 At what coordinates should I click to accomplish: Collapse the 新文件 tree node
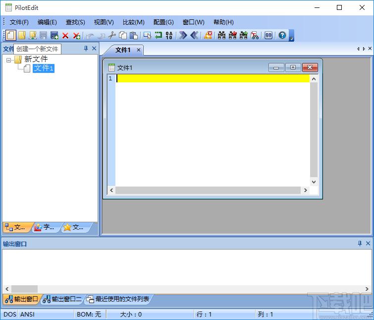[x=8, y=60]
